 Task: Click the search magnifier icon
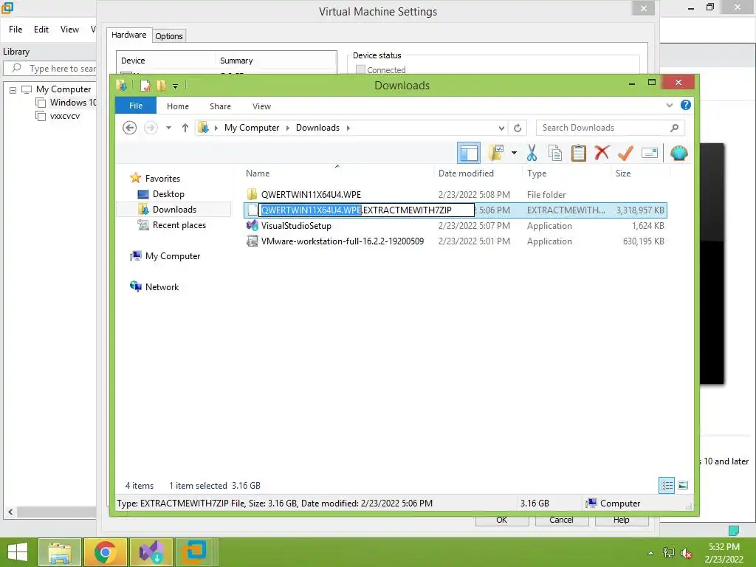tap(675, 128)
